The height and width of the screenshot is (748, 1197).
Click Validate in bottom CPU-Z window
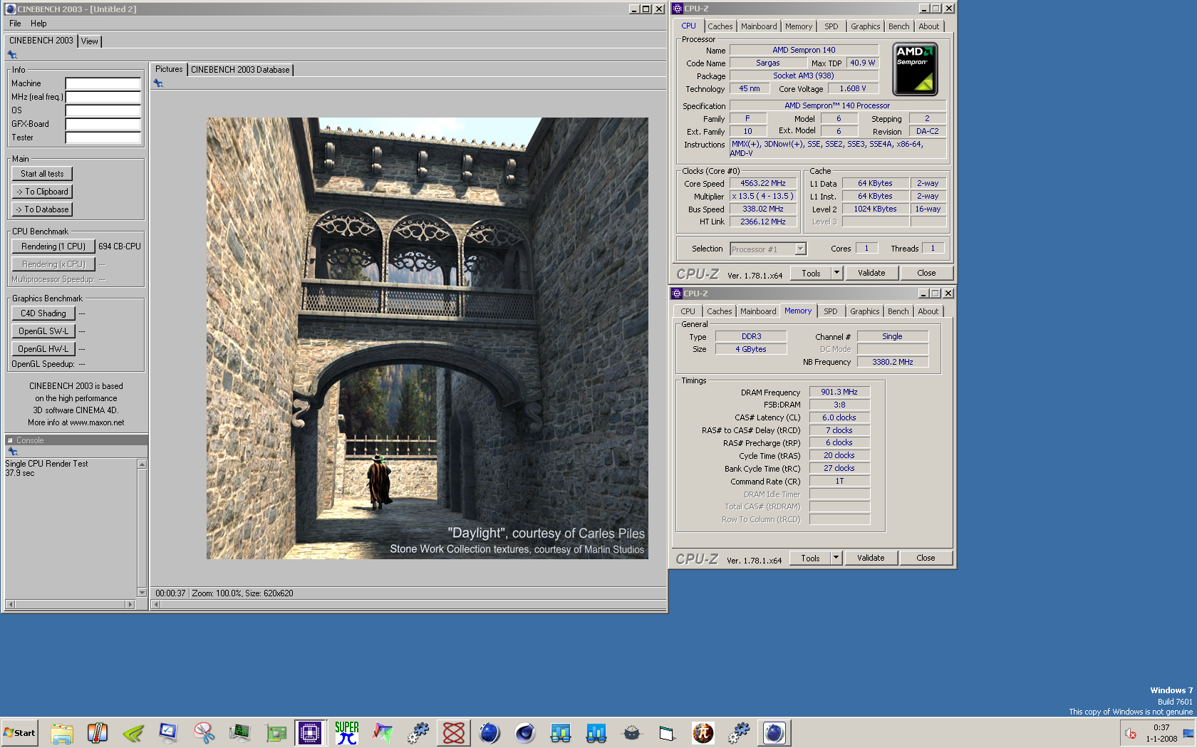871,558
